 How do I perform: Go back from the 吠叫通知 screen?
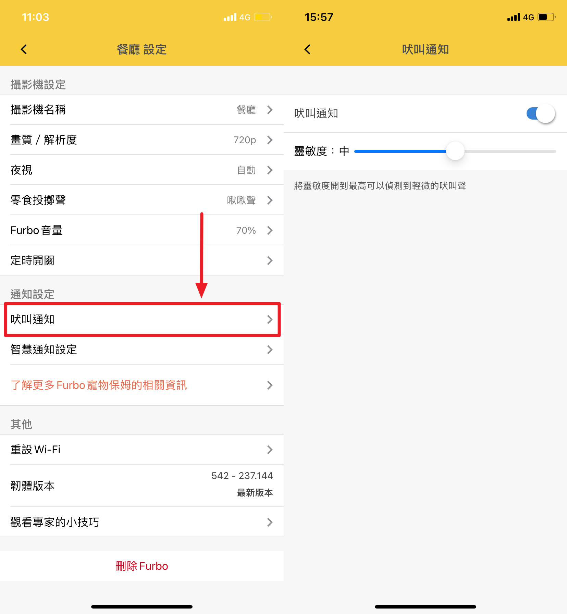click(x=307, y=49)
